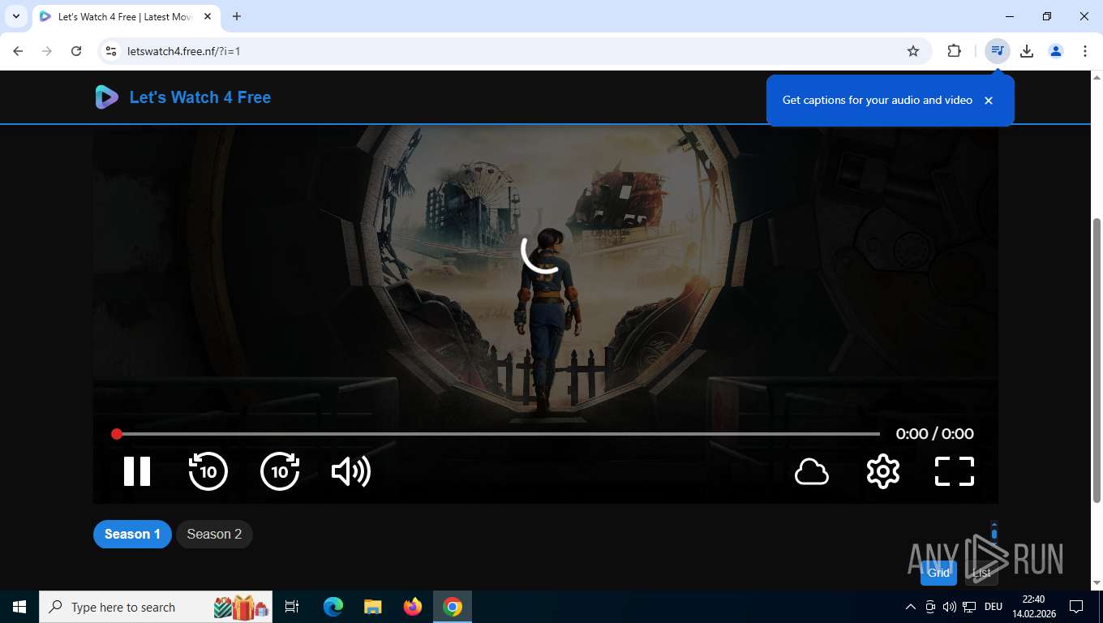The width and height of the screenshot is (1103, 623).
Task: Pause the video playback
Action: click(x=137, y=471)
